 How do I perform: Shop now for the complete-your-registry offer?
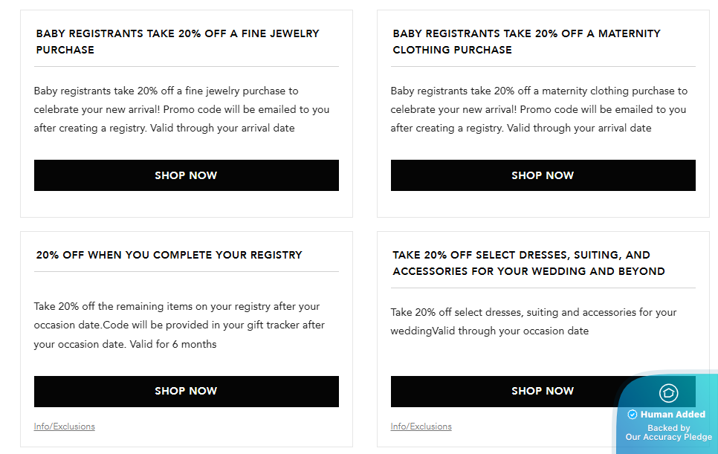[x=186, y=391]
